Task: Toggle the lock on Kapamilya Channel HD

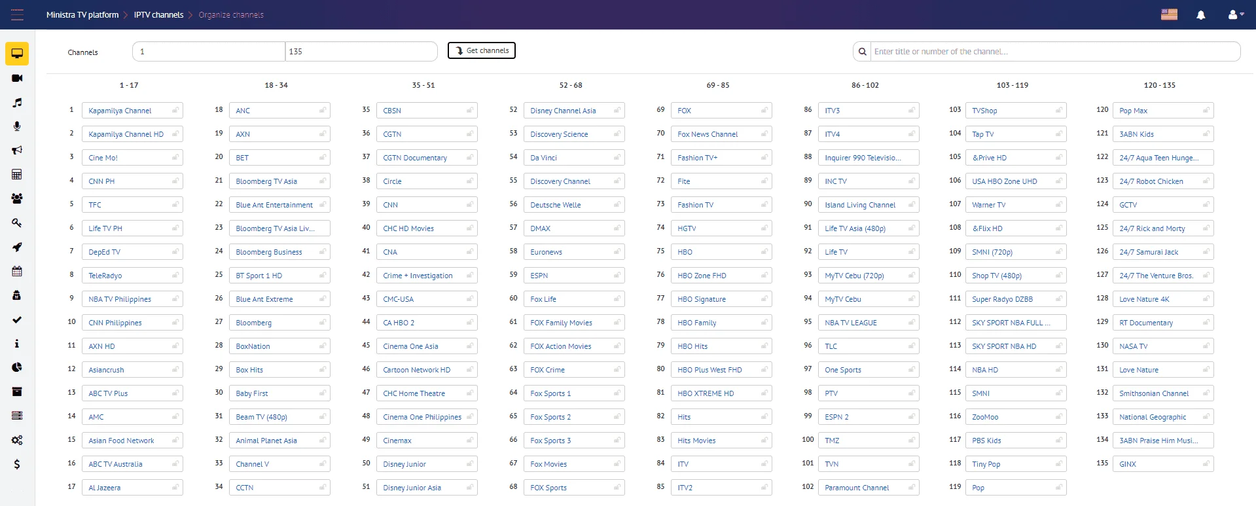Action: pyautogui.click(x=175, y=134)
